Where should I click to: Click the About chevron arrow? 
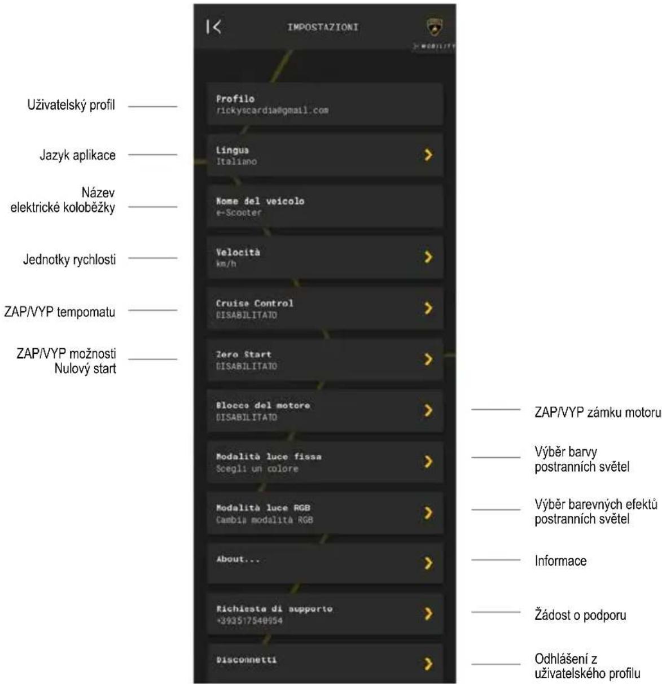[428, 563]
